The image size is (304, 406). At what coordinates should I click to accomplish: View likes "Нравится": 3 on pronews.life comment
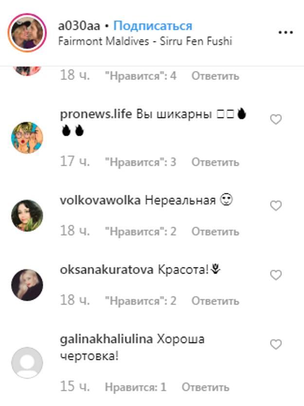pos(141,162)
